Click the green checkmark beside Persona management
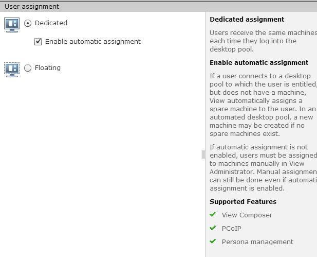317x257 pixels. (x=213, y=242)
